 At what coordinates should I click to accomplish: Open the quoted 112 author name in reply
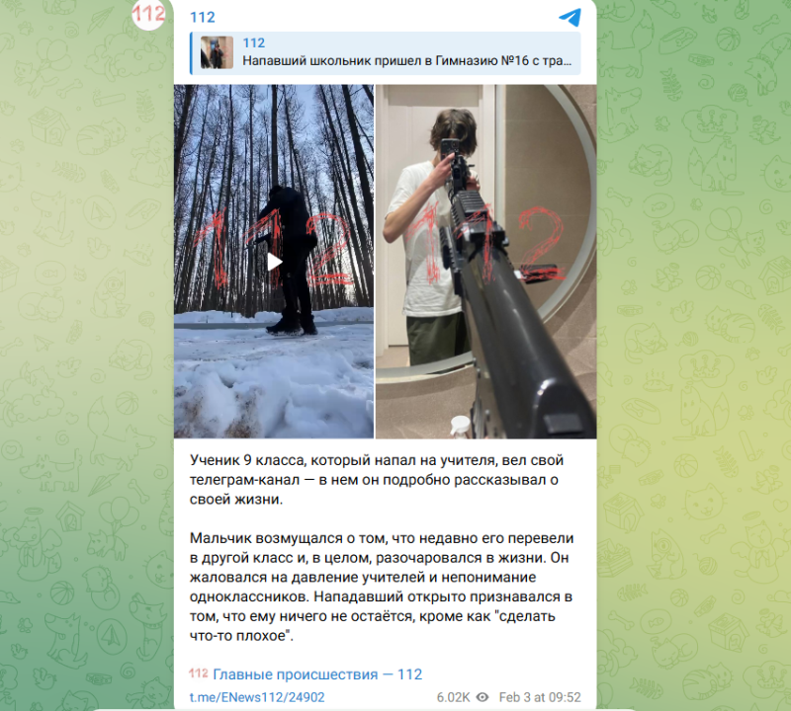pyautogui.click(x=253, y=42)
